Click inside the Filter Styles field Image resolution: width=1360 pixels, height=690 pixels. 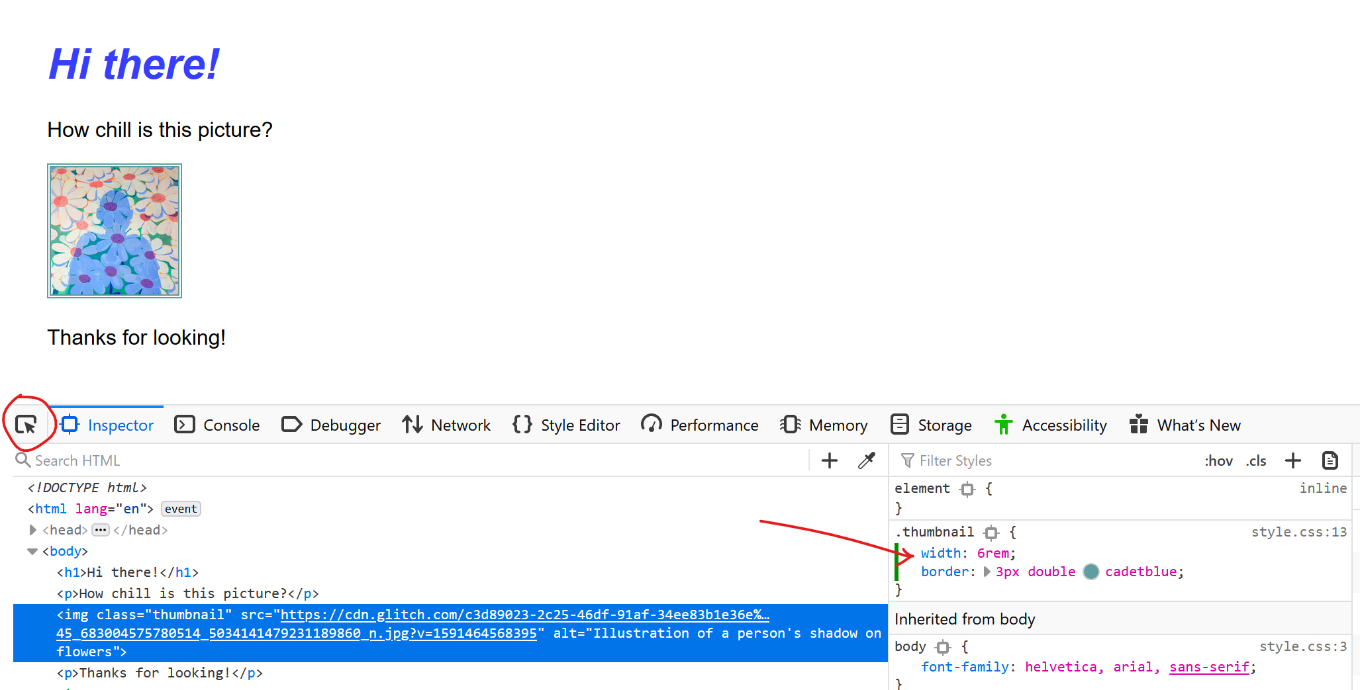[x=993, y=460]
